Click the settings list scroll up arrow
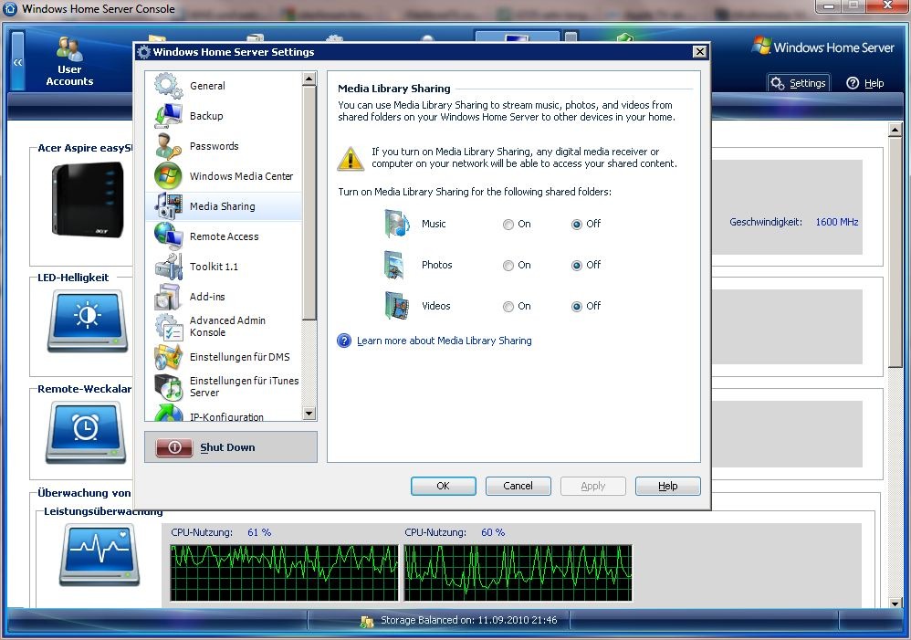Screen dimensions: 911x640 (309, 79)
